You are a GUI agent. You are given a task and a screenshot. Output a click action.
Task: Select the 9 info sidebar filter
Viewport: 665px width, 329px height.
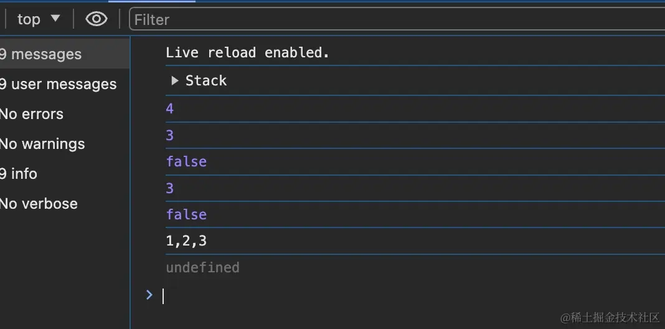click(19, 174)
